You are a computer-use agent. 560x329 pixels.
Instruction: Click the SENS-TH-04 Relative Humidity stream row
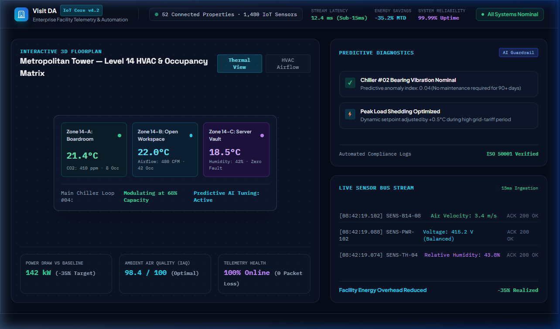439,255
